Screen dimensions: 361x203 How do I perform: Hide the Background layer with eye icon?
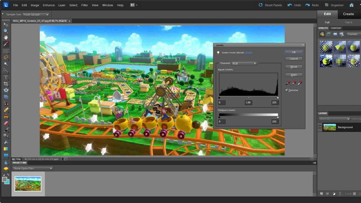[x=320, y=127]
